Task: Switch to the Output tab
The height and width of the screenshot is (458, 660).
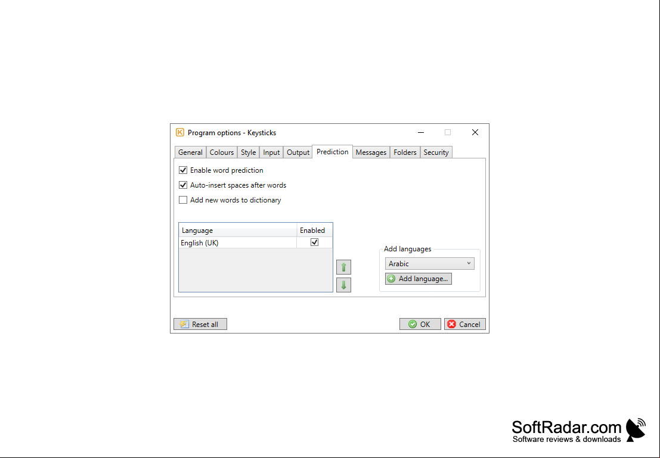Action: (298, 152)
